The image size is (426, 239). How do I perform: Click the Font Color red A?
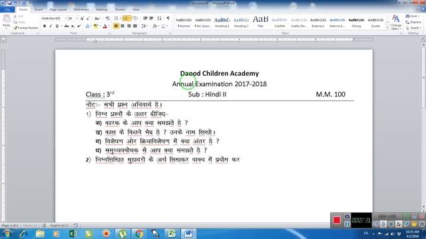click(x=105, y=26)
